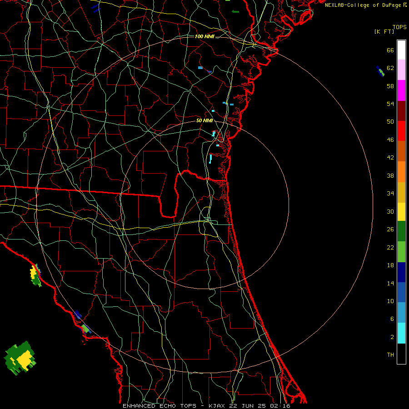Click legend value 14

tap(390, 283)
